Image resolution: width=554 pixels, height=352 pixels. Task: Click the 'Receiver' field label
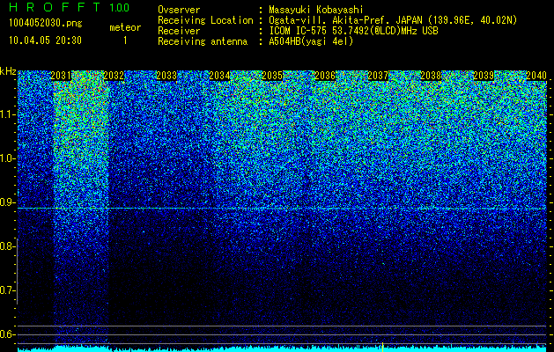(179, 31)
